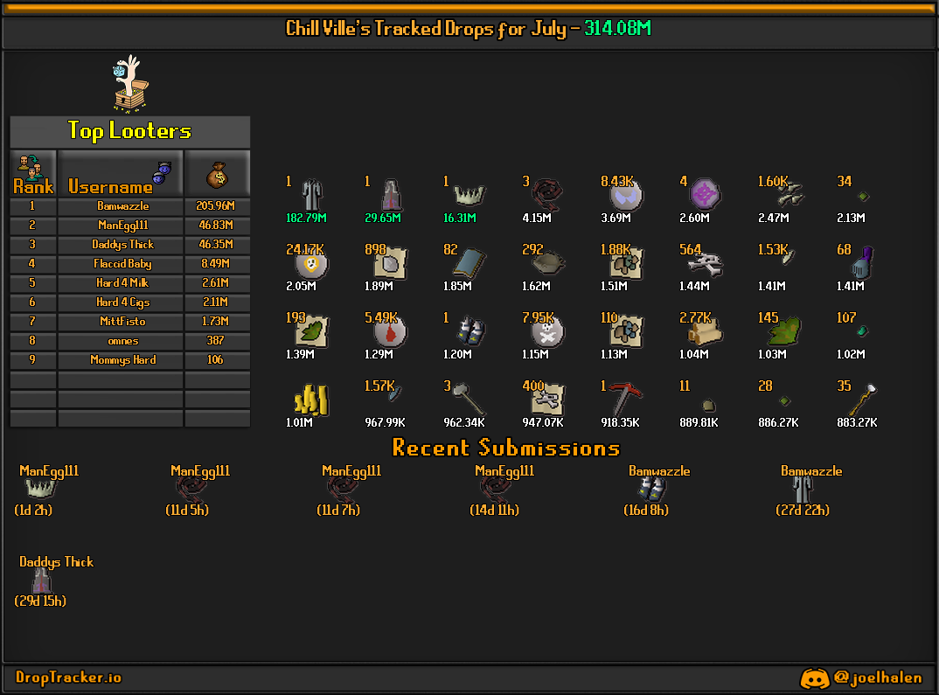Click the herb item valued 1.03M
Screen dimensions: 939x695
click(784, 331)
